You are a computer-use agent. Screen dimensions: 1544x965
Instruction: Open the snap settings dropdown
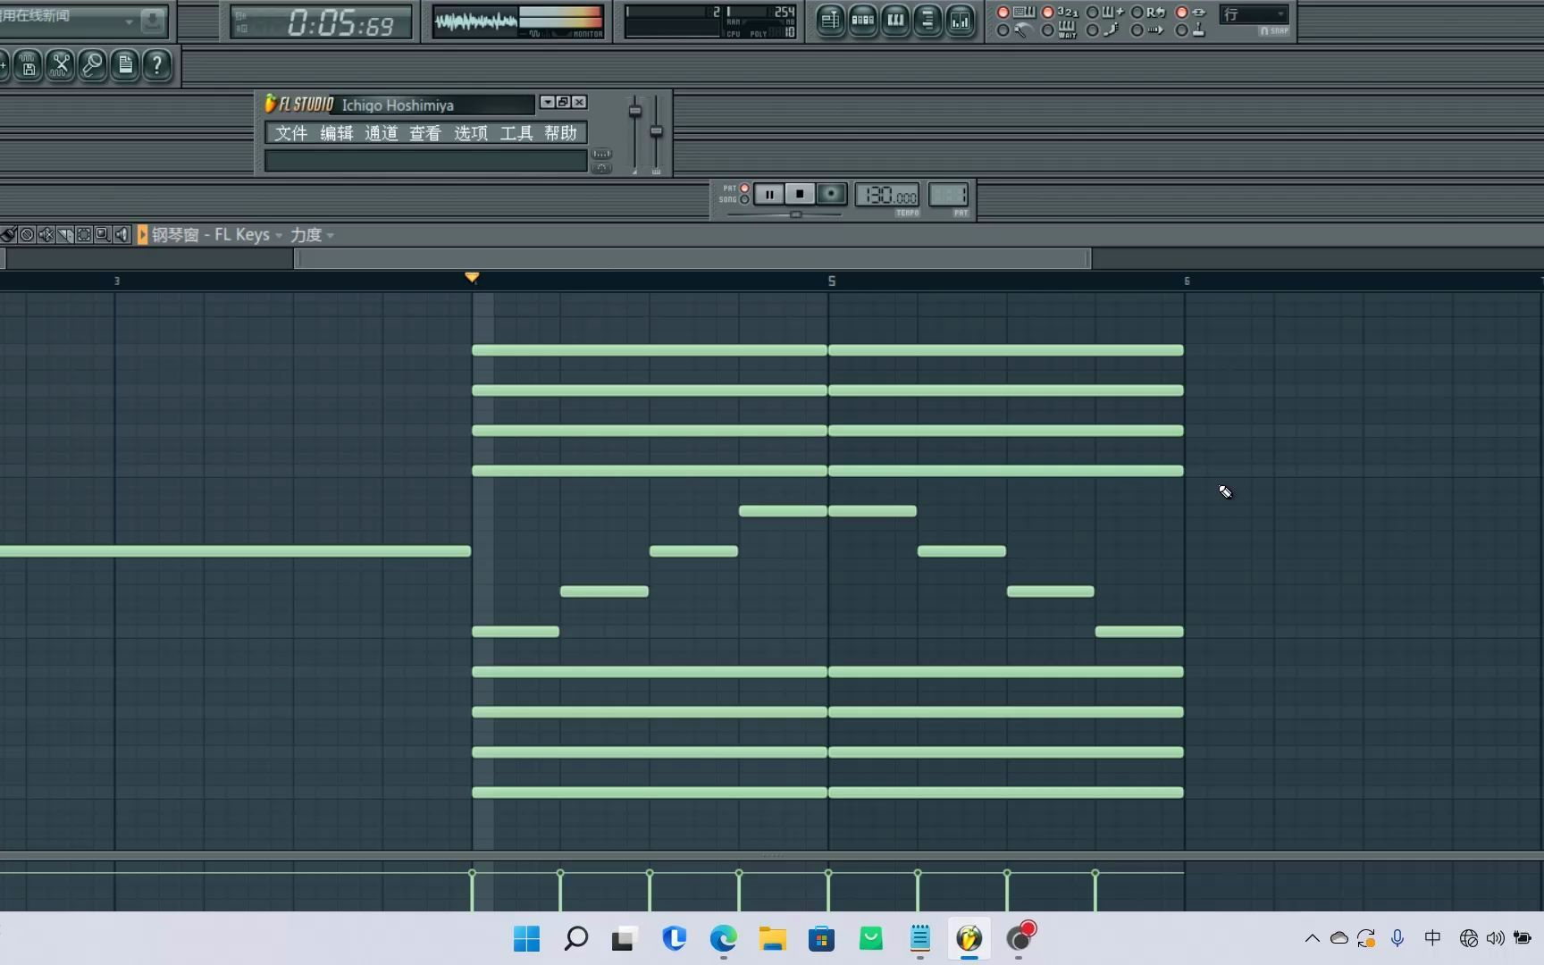[x=1281, y=13]
